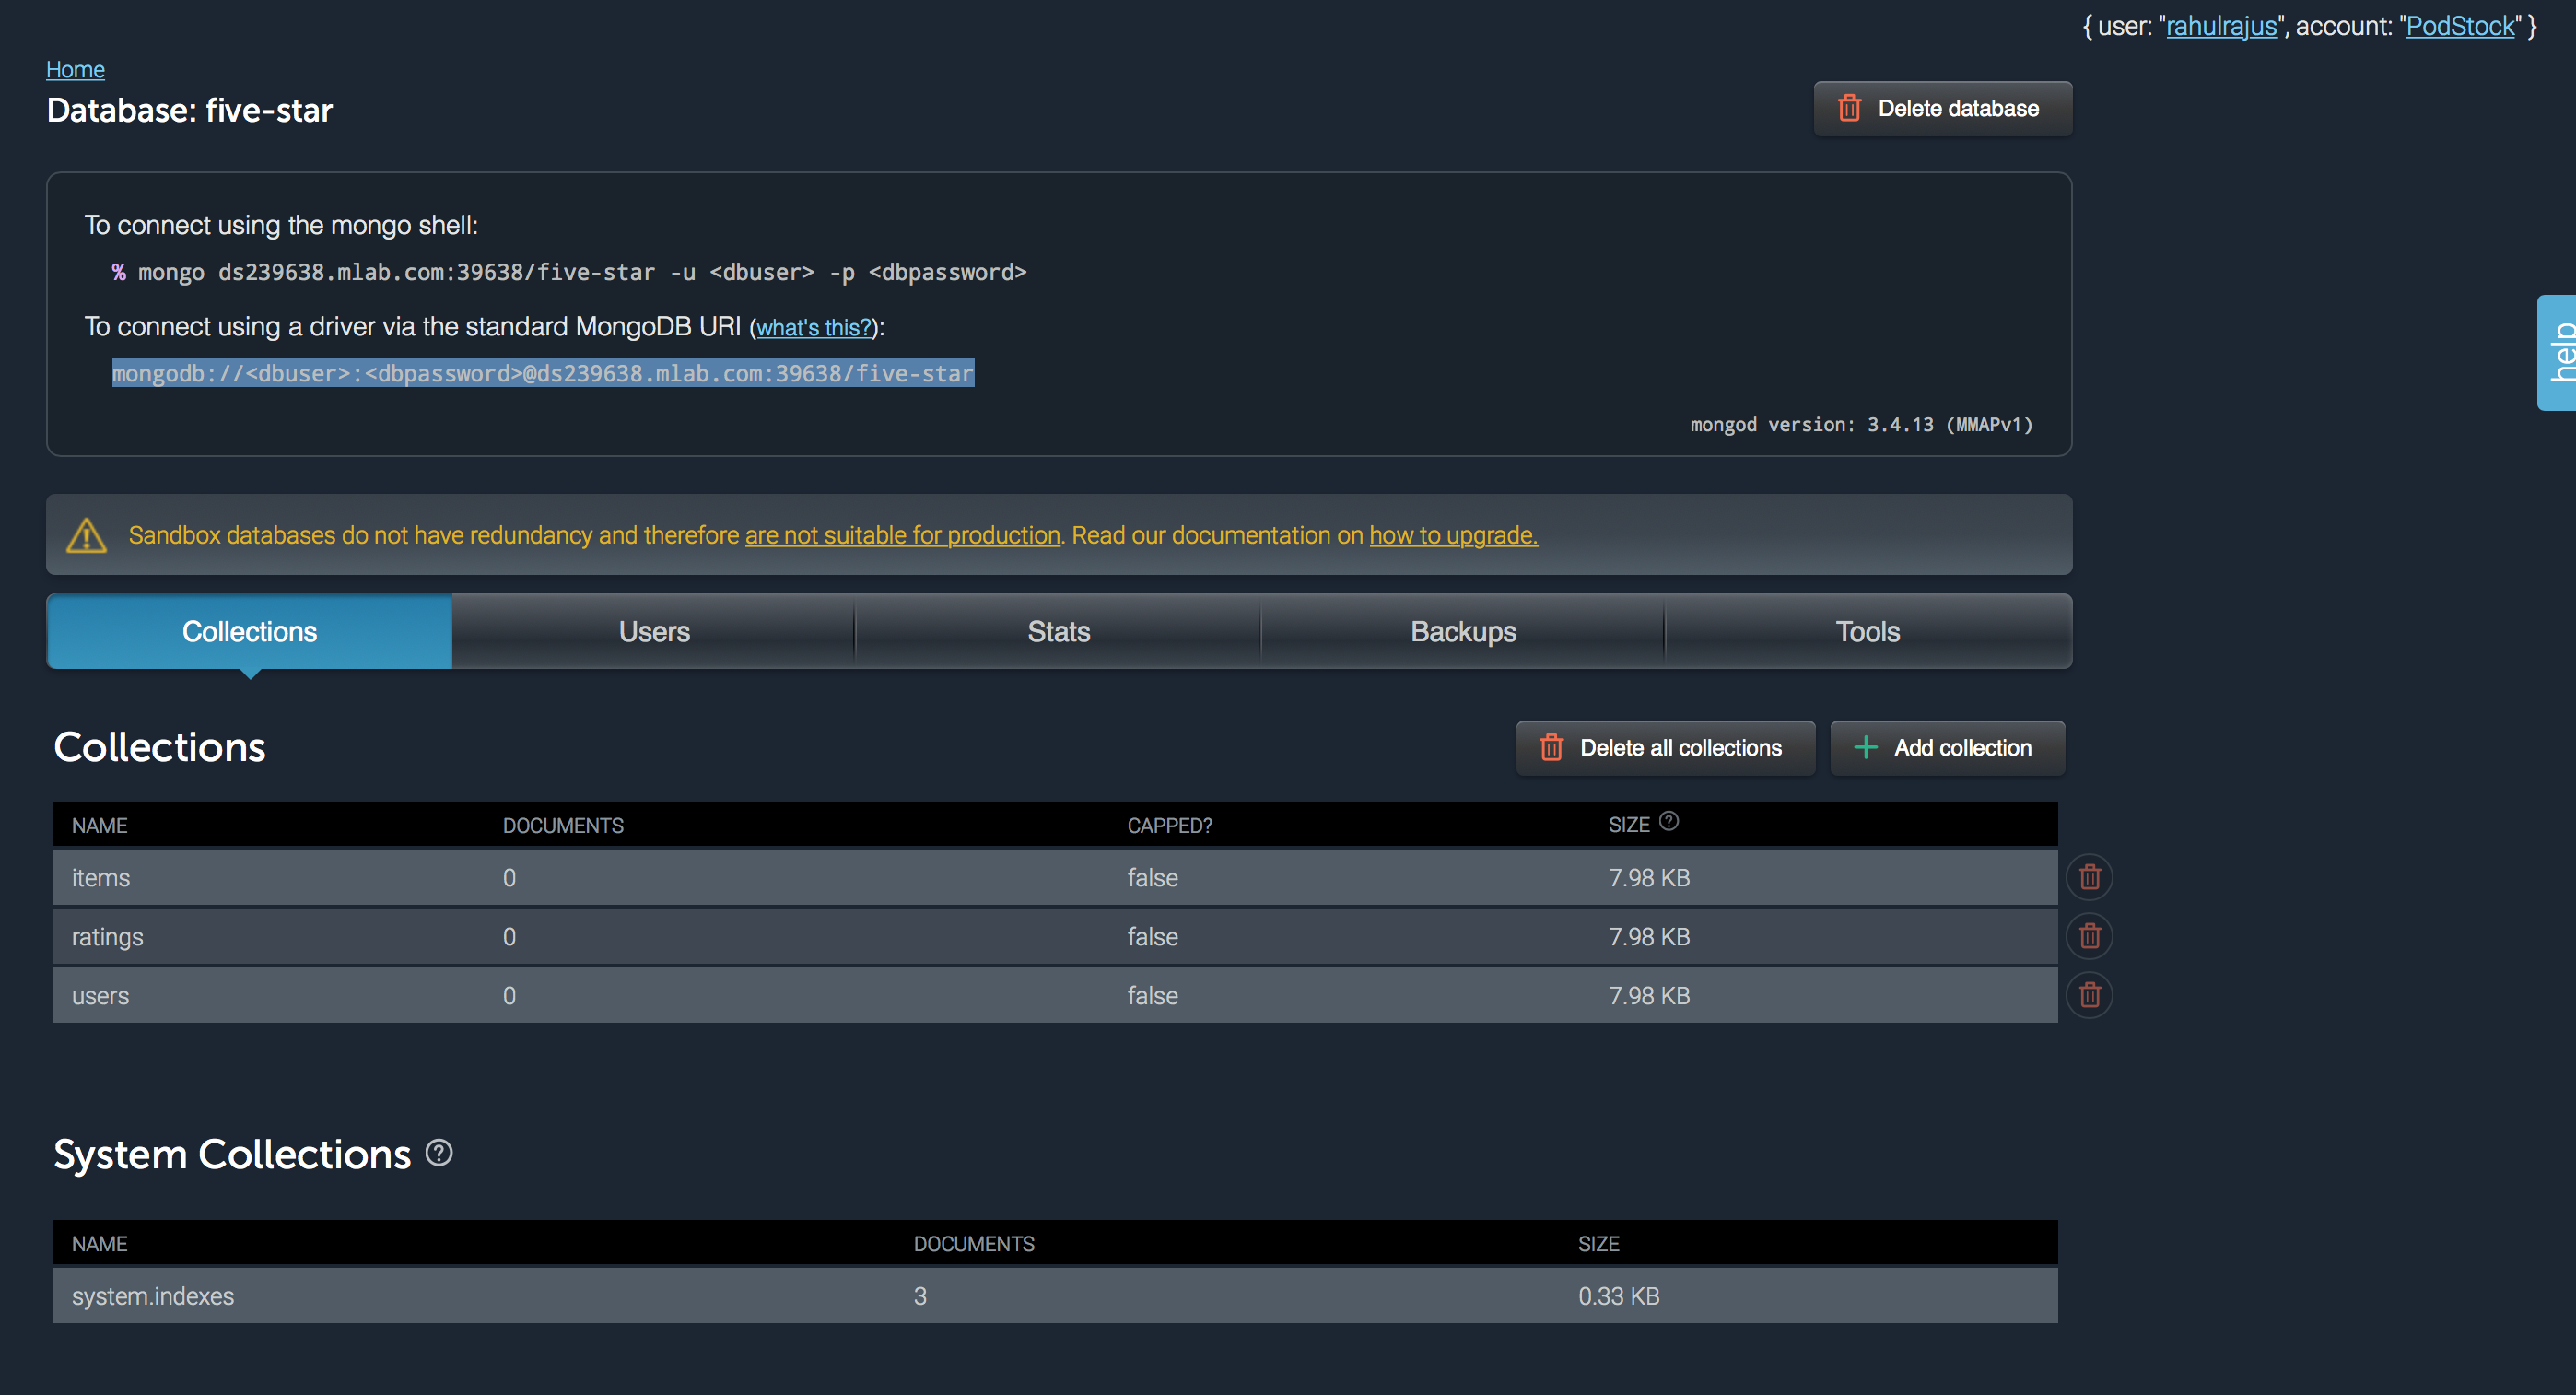Viewport: 2576px width, 1395px height.
Task: Click the Add collection button
Action: tap(1946, 748)
